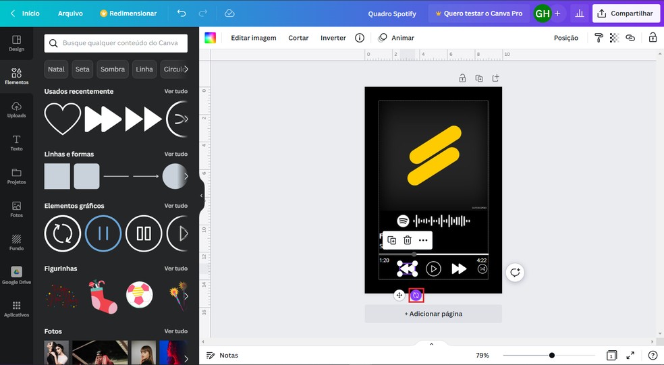Open transparency checkerboard icon
The height and width of the screenshot is (365, 664).
(x=614, y=38)
